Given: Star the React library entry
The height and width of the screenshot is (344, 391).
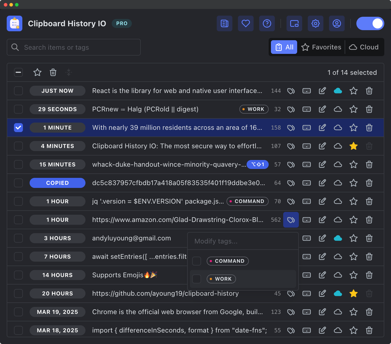Looking at the screenshot, I should pos(354,91).
